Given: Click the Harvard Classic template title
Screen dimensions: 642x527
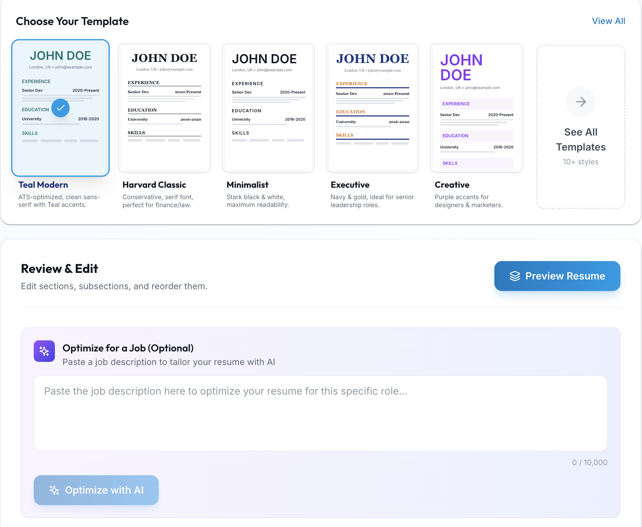Looking at the screenshot, I should (154, 185).
